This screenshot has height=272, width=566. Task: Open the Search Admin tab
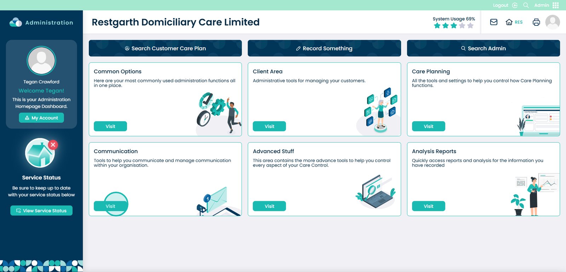tap(483, 48)
